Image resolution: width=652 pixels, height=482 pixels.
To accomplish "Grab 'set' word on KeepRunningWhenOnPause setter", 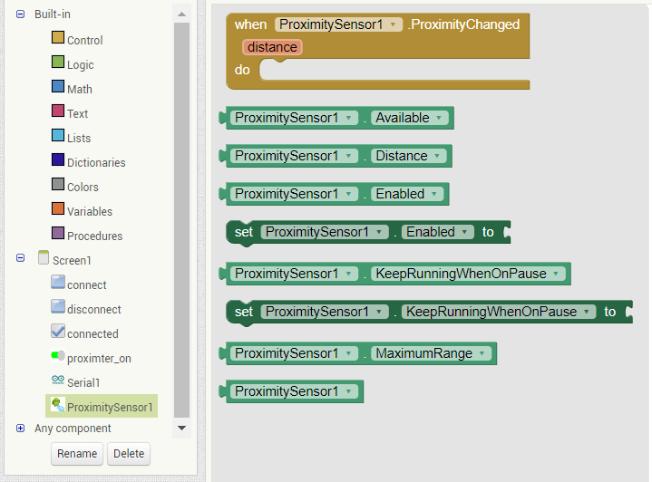I will click(244, 312).
